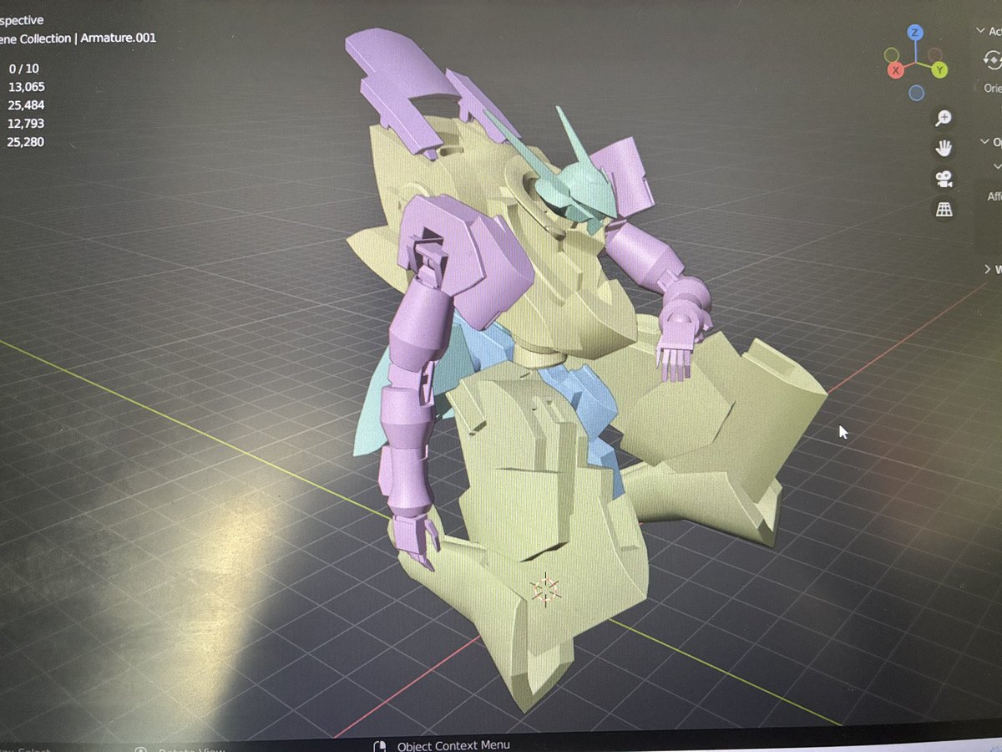Viewport: 1002px width, 752px height.
Task: Click the mouse icon beside Object Context Menu
Action: point(379,746)
